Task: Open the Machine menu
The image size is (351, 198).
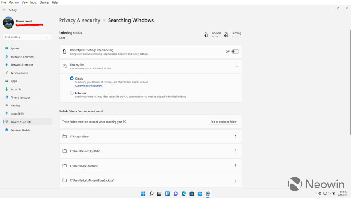Action: [x=14, y=2]
